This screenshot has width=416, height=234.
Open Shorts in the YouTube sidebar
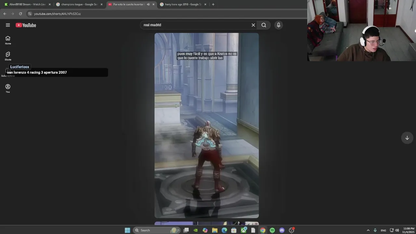[x=8, y=56]
